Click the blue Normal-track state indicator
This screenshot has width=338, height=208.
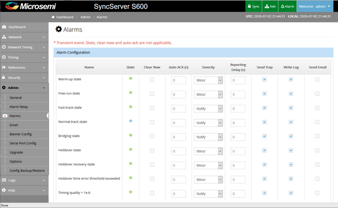pos(131,121)
